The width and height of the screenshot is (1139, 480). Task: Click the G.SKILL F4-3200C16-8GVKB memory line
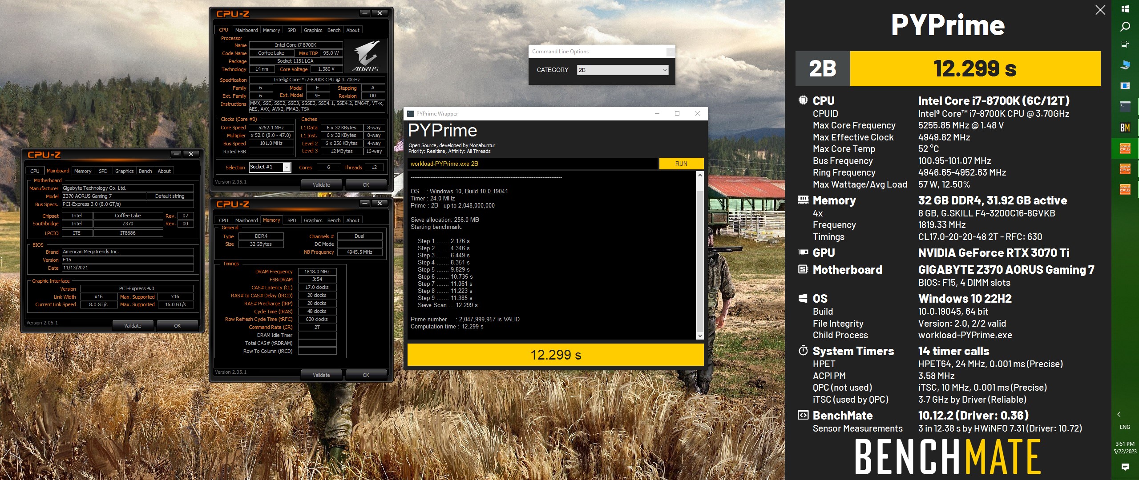click(x=986, y=213)
